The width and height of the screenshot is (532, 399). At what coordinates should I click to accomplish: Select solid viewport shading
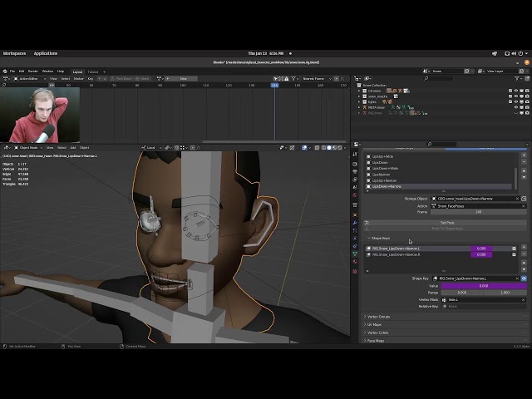click(x=329, y=148)
